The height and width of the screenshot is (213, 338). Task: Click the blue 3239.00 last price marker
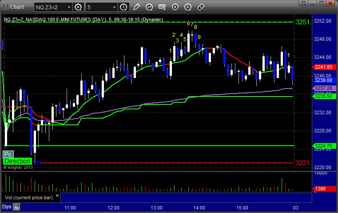click(x=324, y=80)
